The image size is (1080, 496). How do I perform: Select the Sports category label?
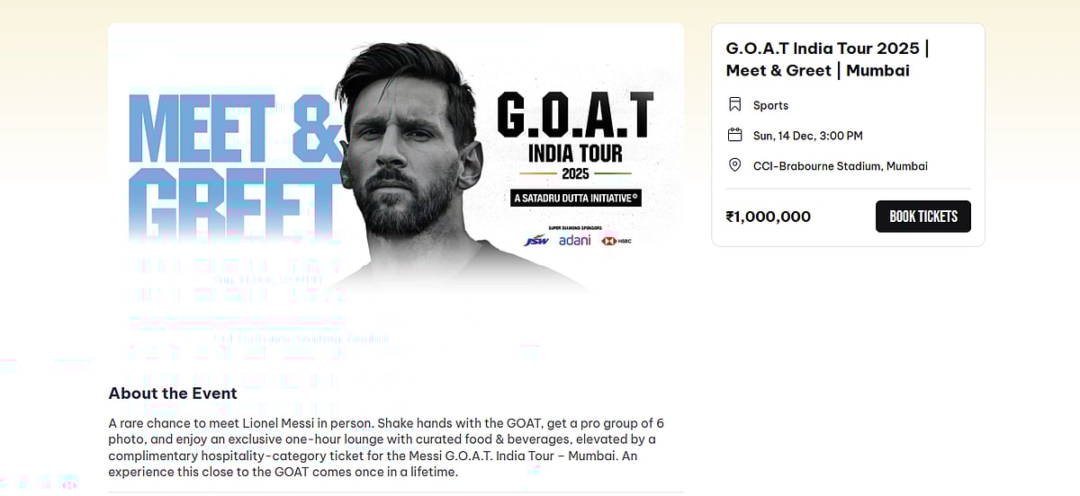coord(770,105)
